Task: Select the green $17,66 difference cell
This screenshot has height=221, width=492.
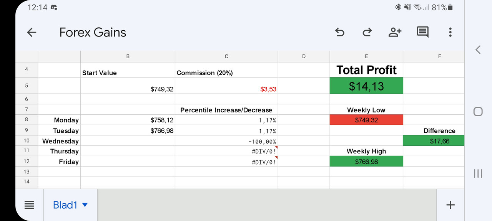Action: (x=434, y=140)
